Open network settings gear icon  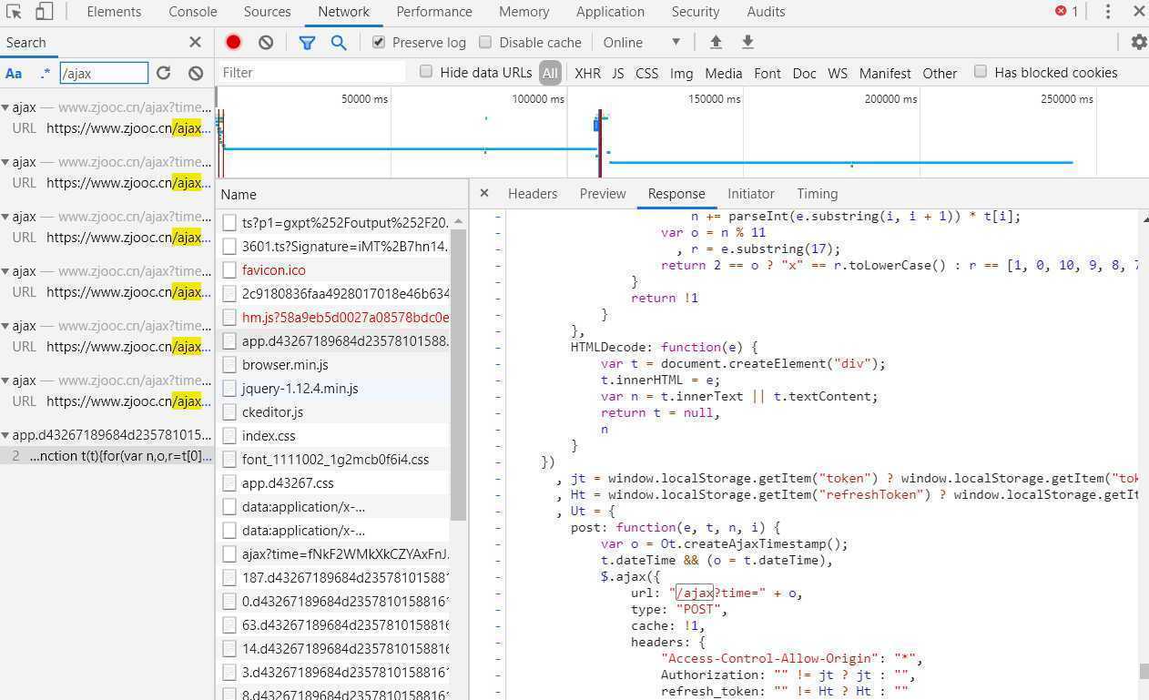tap(1138, 42)
